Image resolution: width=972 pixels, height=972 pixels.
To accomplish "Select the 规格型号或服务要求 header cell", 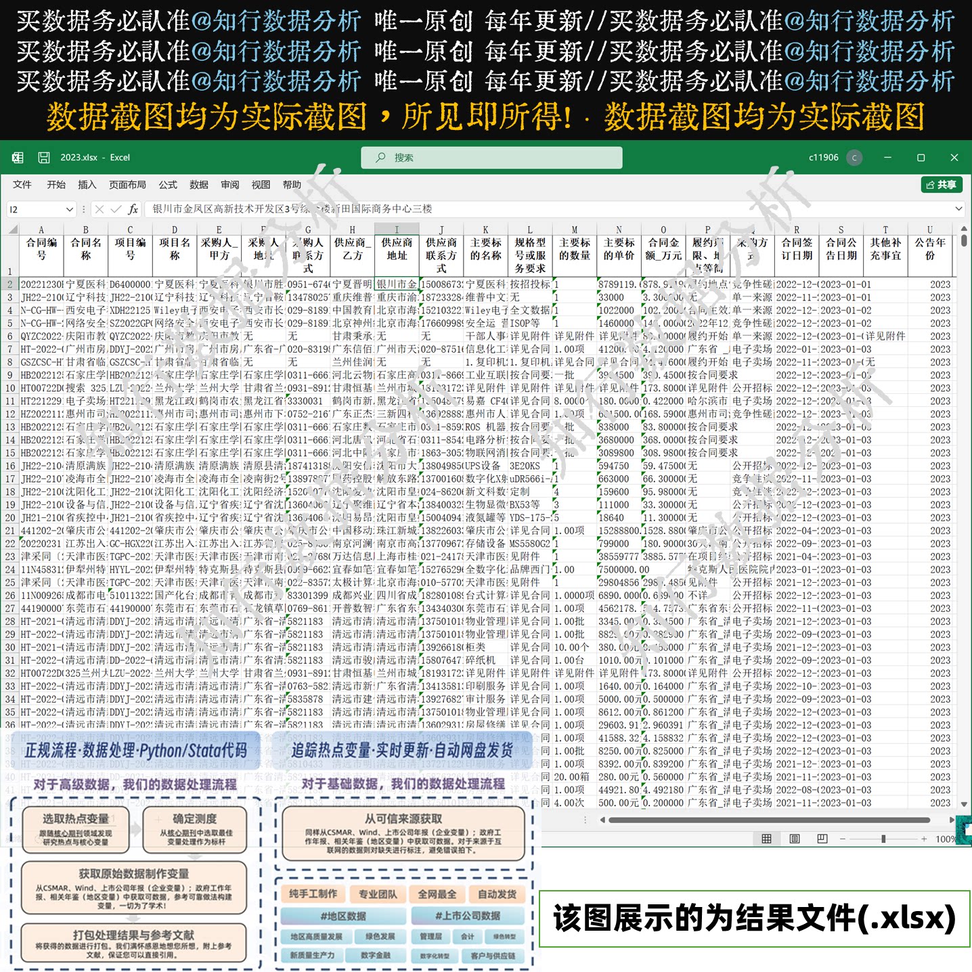I will pyautogui.click(x=530, y=255).
